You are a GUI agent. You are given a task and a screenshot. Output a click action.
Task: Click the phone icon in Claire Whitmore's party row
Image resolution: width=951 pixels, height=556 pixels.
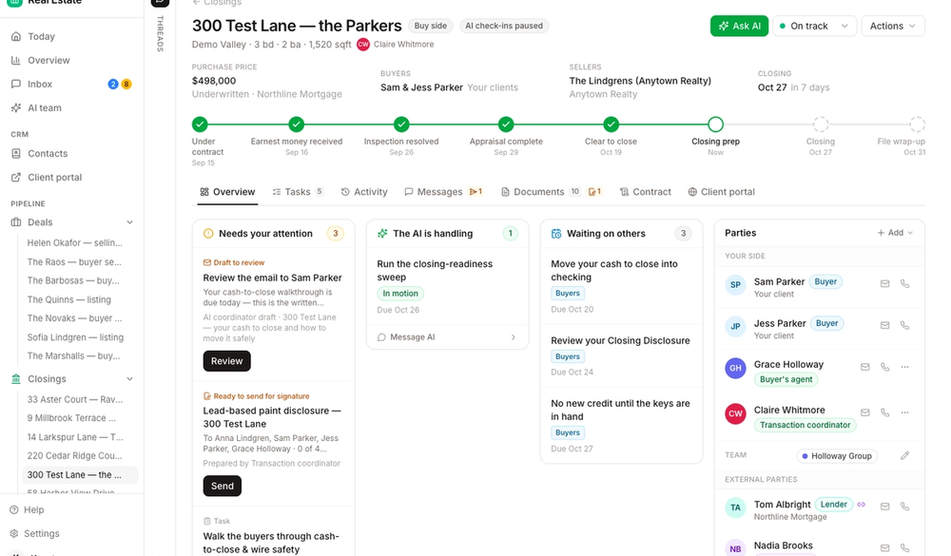(884, 412)
